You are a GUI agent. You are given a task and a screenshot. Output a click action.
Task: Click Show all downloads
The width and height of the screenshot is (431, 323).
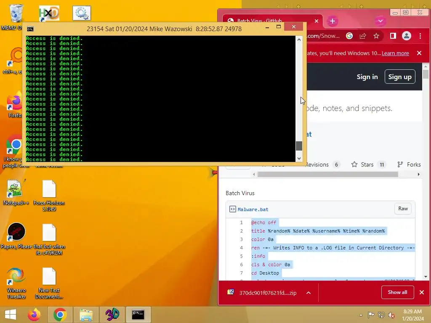(x=397, y=292)
